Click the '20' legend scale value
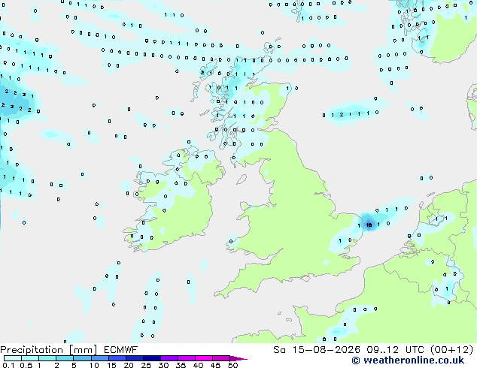The image size is (477, 368). (129, 365)
